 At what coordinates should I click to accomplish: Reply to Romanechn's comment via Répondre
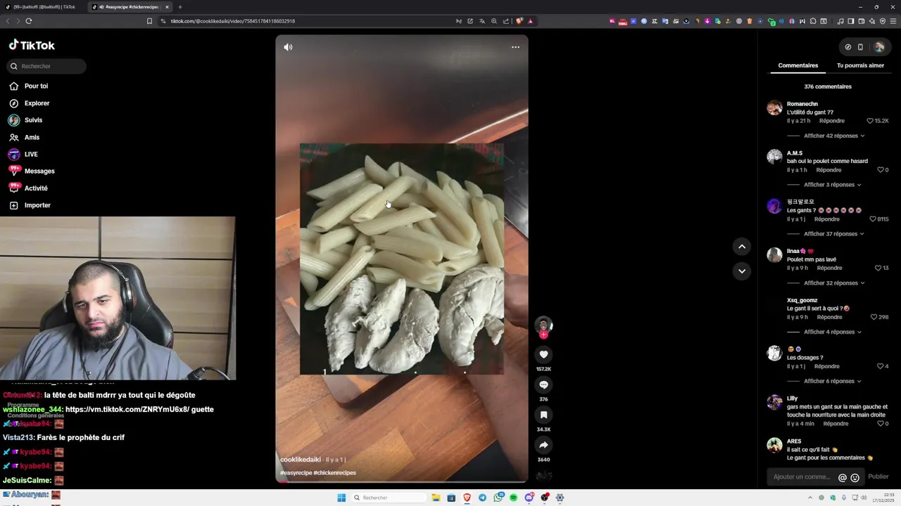832,121
